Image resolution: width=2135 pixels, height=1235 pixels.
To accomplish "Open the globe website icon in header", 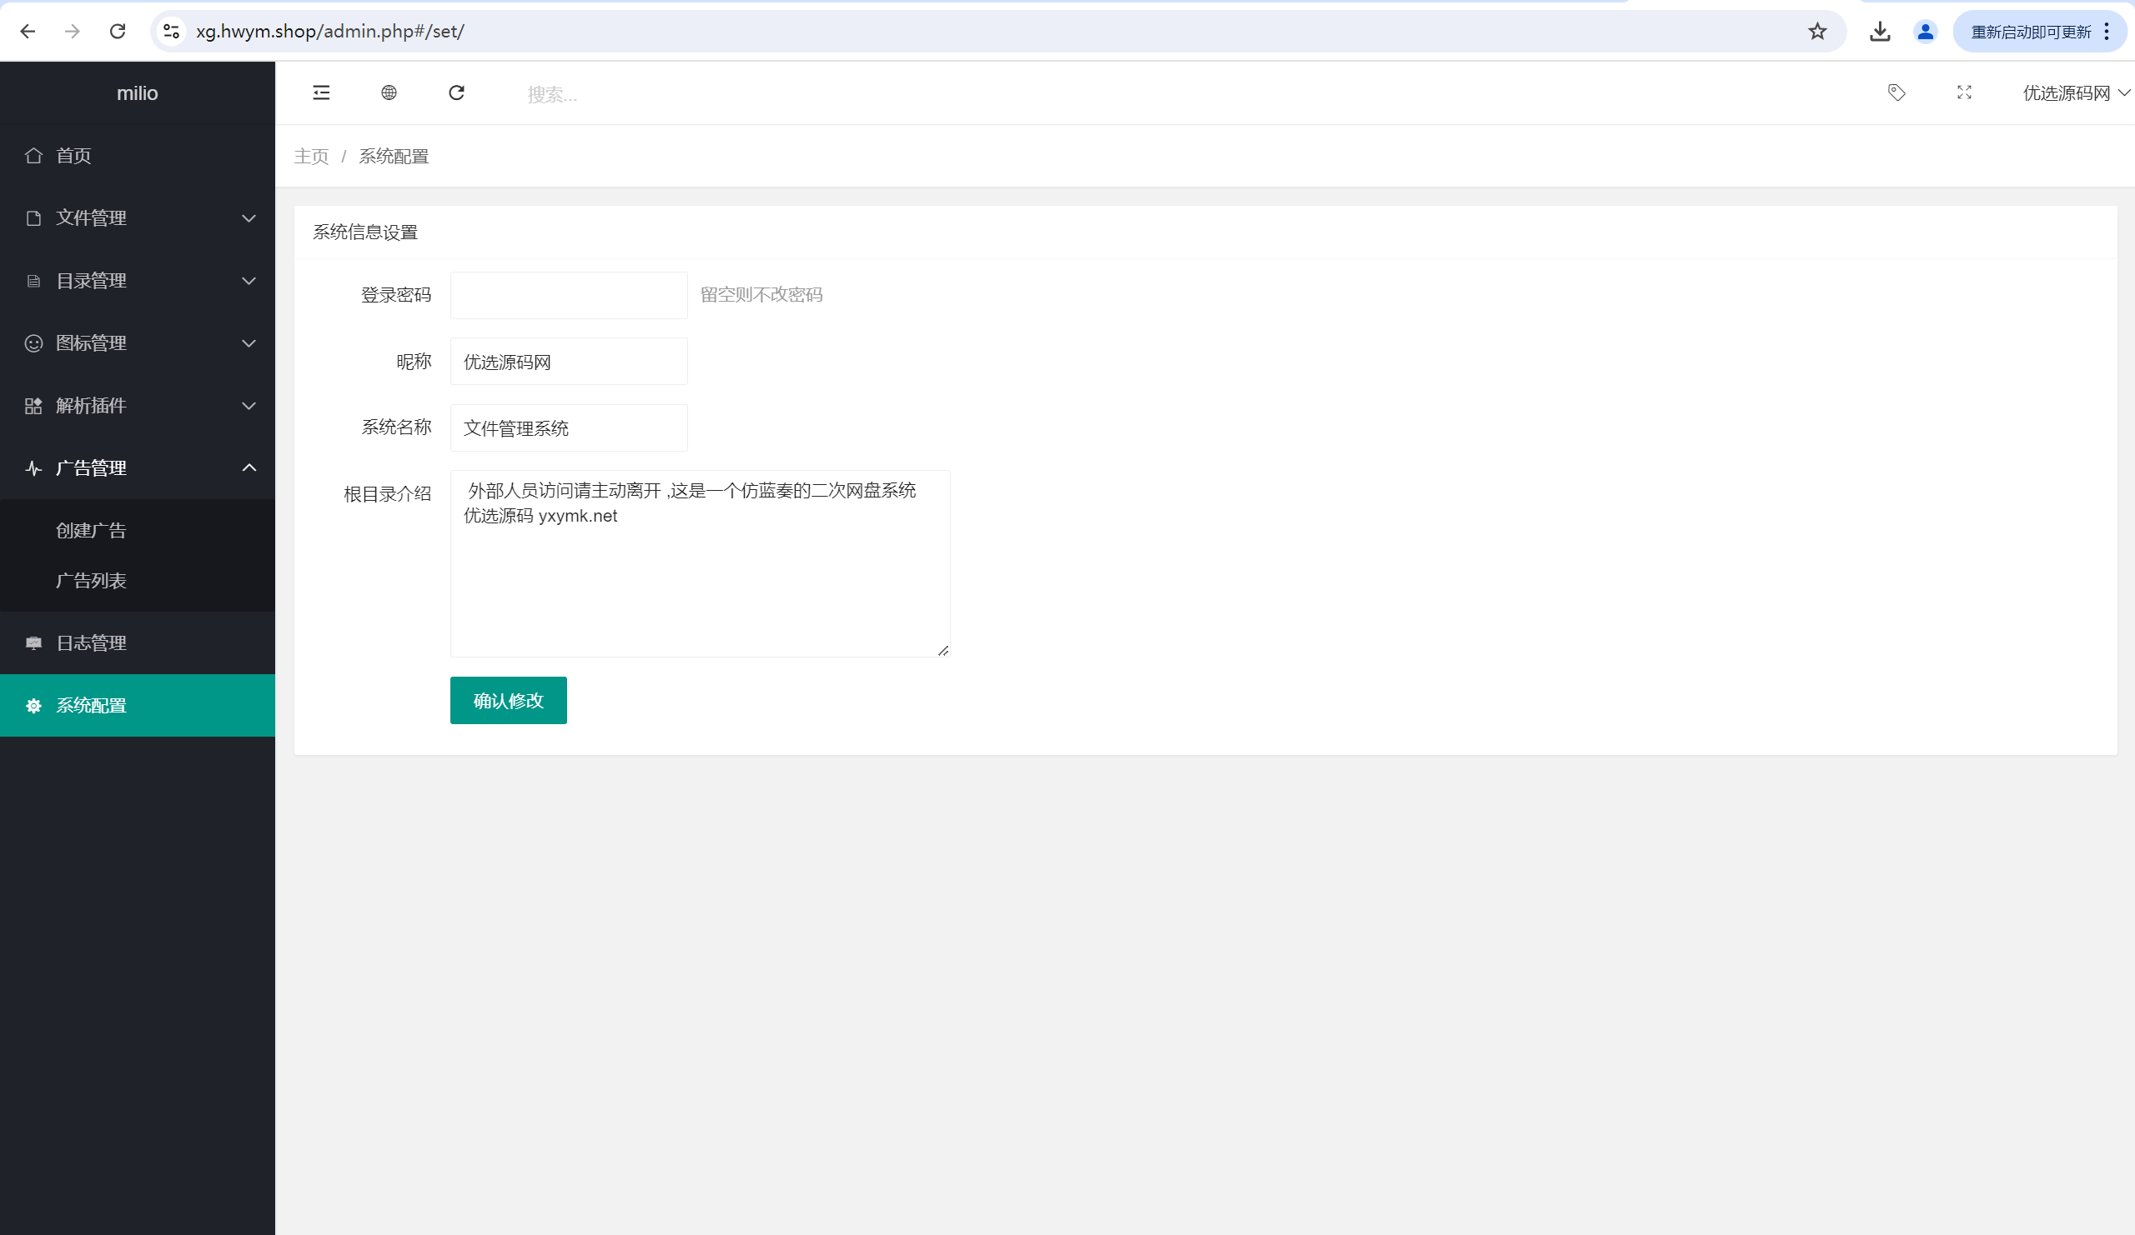I will (389, 92).
